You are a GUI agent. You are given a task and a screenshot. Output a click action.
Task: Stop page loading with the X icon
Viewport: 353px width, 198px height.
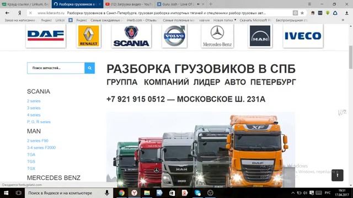tap(30, 13)
